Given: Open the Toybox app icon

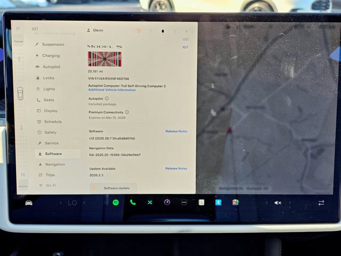Looking at the screenshot, I should (236, 203).
